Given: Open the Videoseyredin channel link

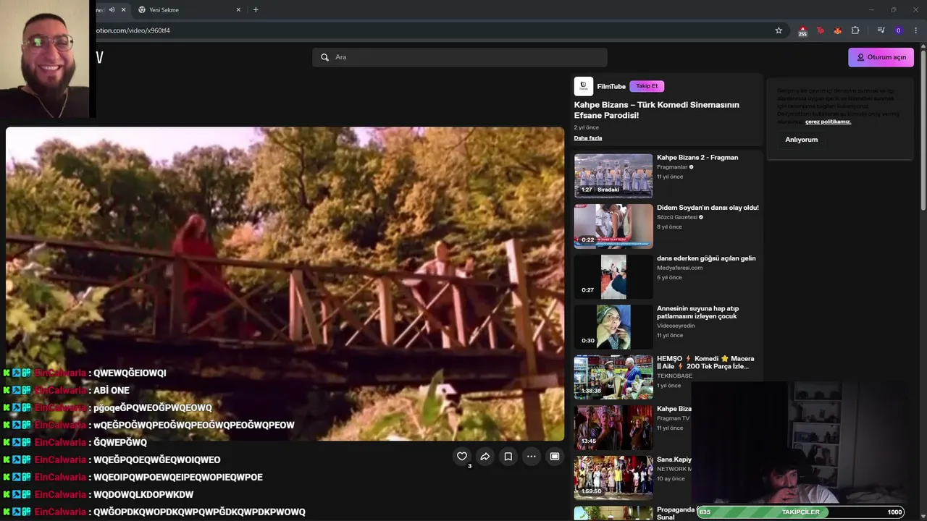Looking at the screenshot, I should (x=676, y=326).
